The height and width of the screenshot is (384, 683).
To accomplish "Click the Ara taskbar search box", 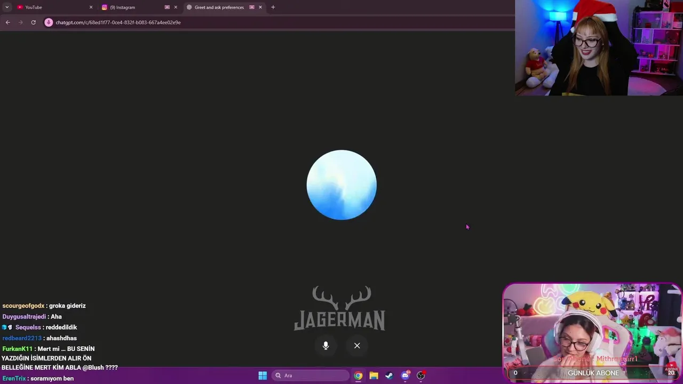I will tap(311, 375).
